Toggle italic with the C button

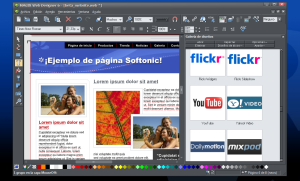click(99, 29)
